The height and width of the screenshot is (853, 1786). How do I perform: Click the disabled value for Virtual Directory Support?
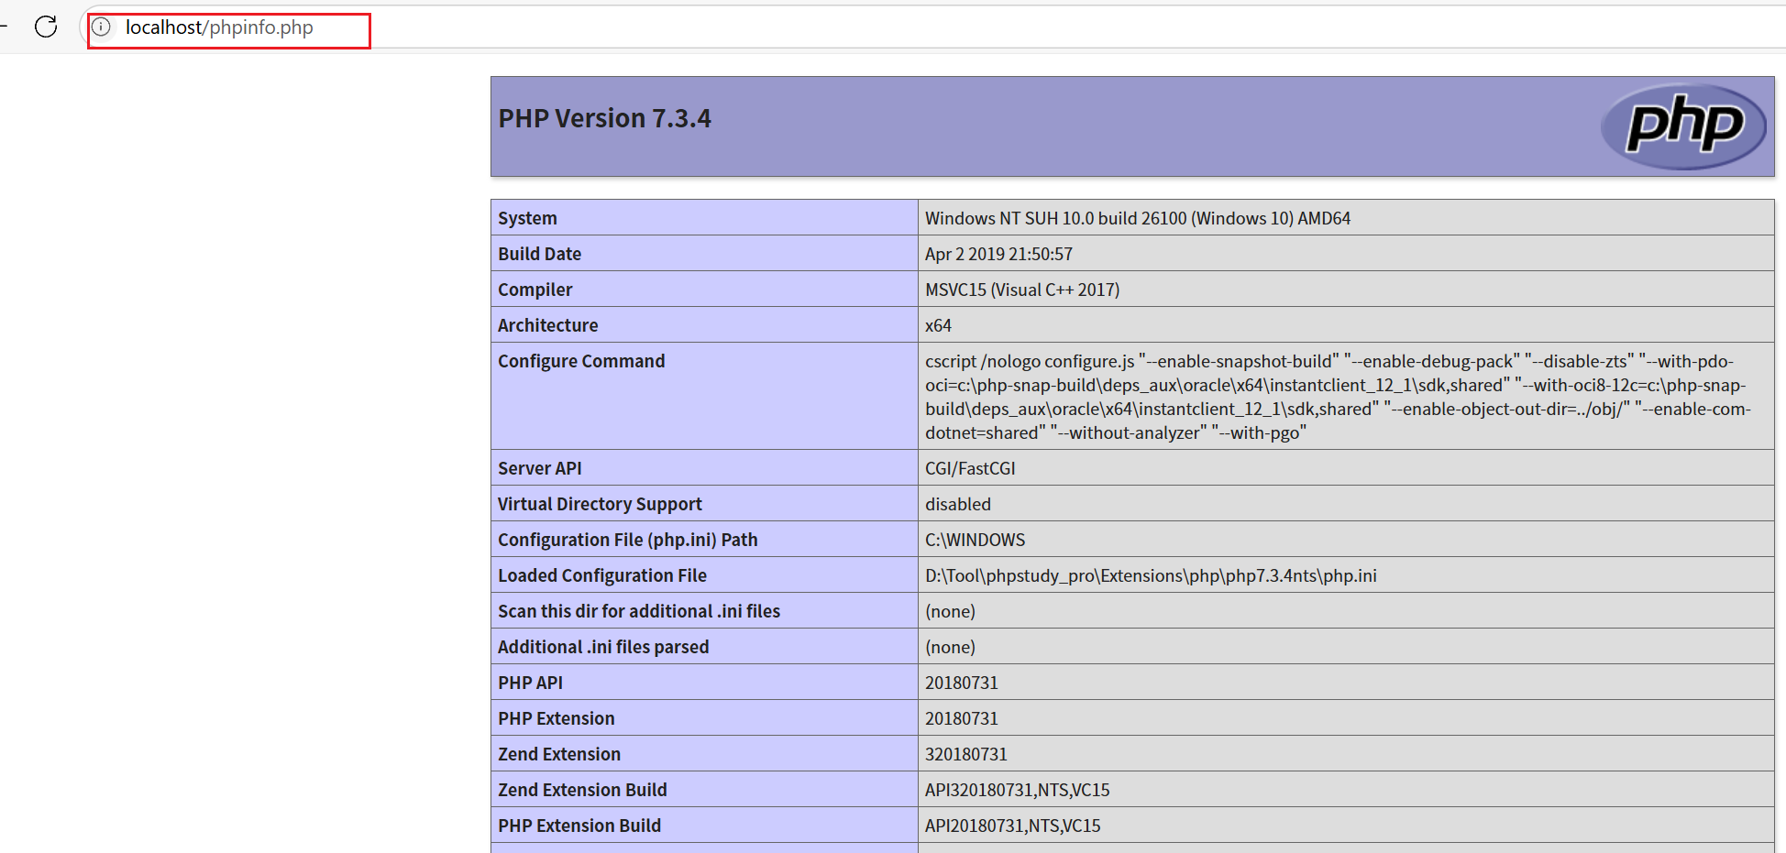(x=957, y=504)
